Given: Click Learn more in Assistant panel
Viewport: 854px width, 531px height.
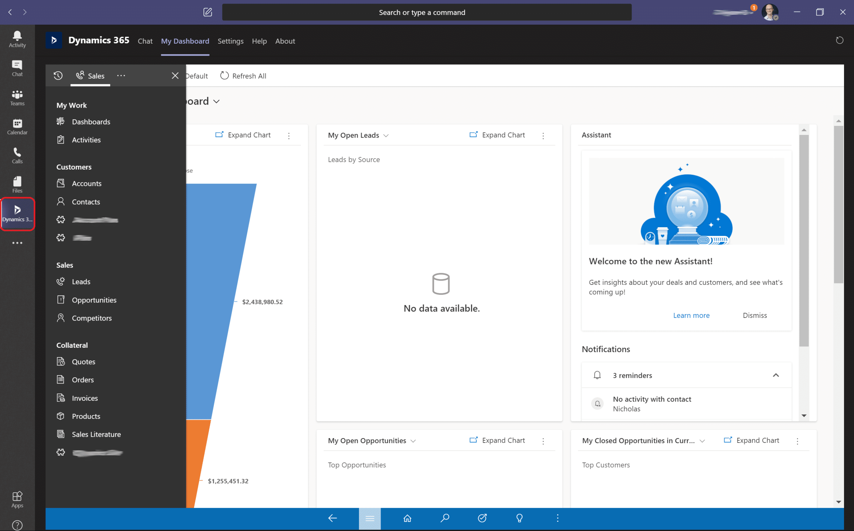Looking at the screenshot, I should click(x=691, y=315).
